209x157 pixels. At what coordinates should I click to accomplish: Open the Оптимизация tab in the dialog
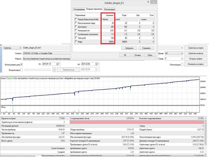pos(109,9)
